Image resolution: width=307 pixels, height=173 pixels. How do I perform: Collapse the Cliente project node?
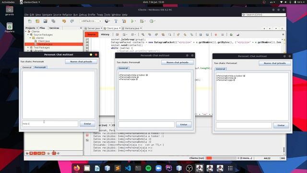[26, 31]
